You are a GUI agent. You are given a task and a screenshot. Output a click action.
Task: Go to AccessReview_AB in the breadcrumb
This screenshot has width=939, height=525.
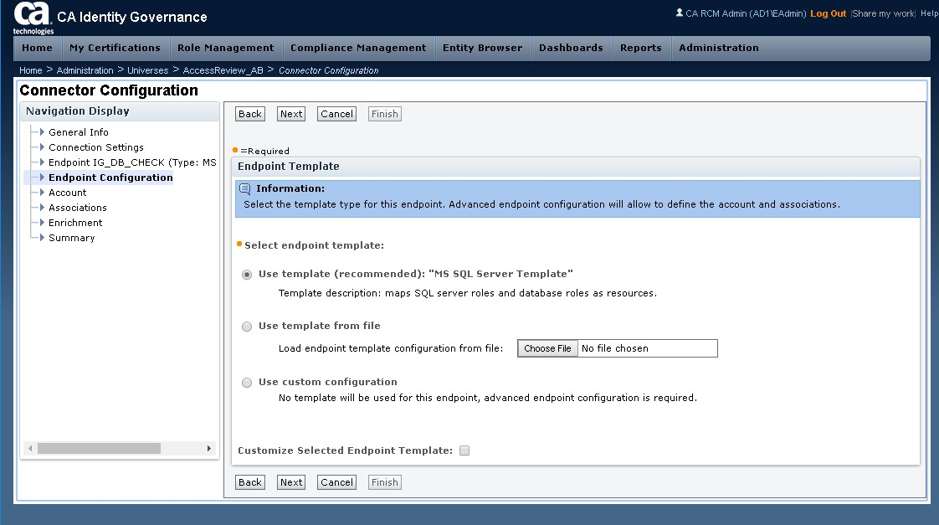coord(223,70)
